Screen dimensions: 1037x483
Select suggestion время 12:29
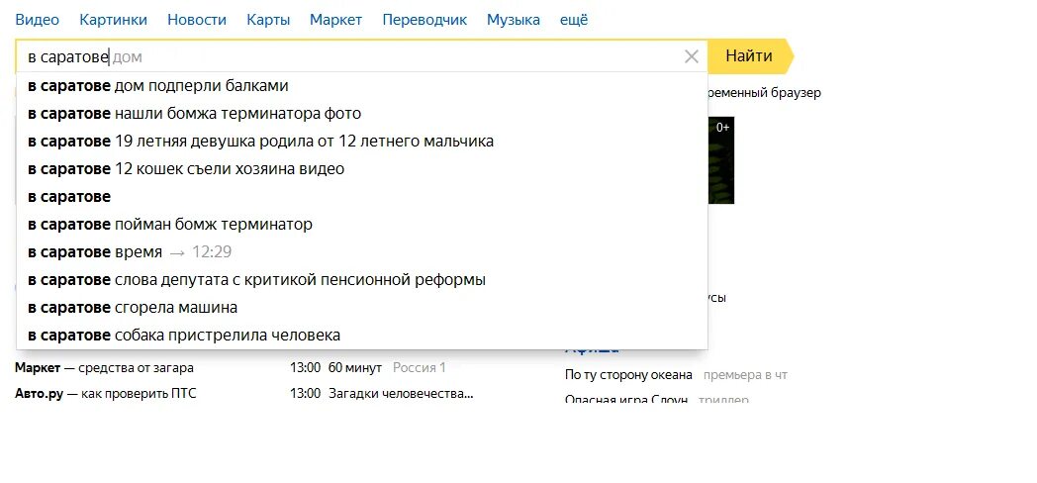click(362, 252)
